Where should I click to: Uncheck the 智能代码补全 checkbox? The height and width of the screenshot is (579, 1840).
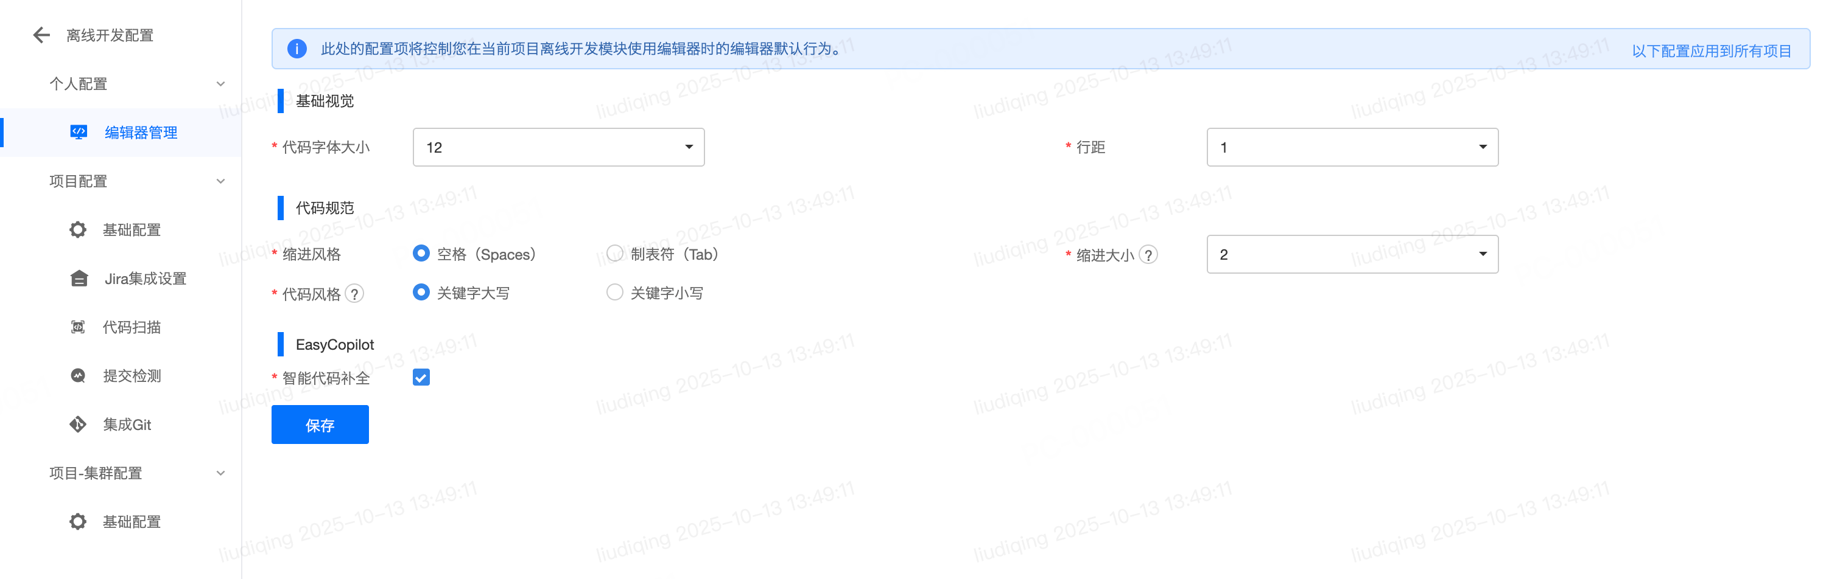point(421,377)
